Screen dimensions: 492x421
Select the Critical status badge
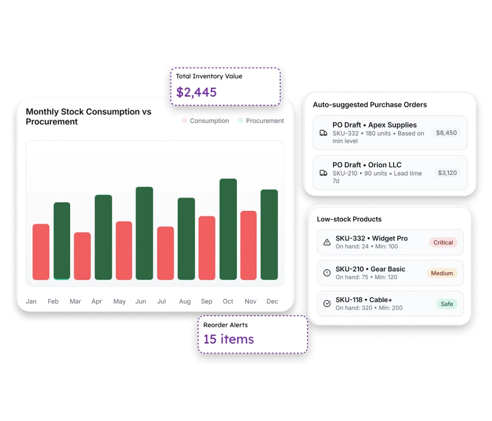(x=443, y=242)
